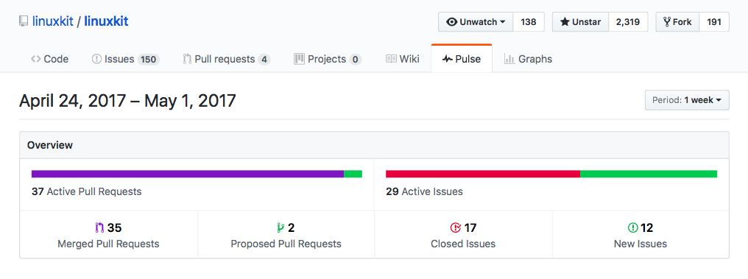Click the eye icon on Unwatch
Screen dimensions: 748x279
coord(452,22)
